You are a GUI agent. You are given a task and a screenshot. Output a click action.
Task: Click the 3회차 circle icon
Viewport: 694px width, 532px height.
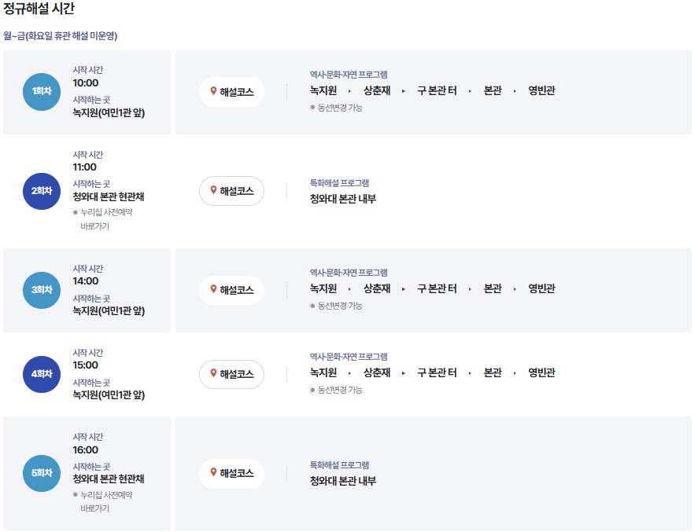point(41,289)
